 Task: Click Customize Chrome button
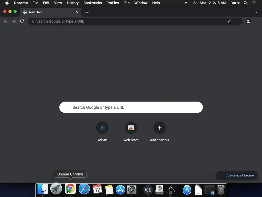(237, 175)
